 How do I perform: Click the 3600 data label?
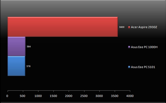coord(122,27)
